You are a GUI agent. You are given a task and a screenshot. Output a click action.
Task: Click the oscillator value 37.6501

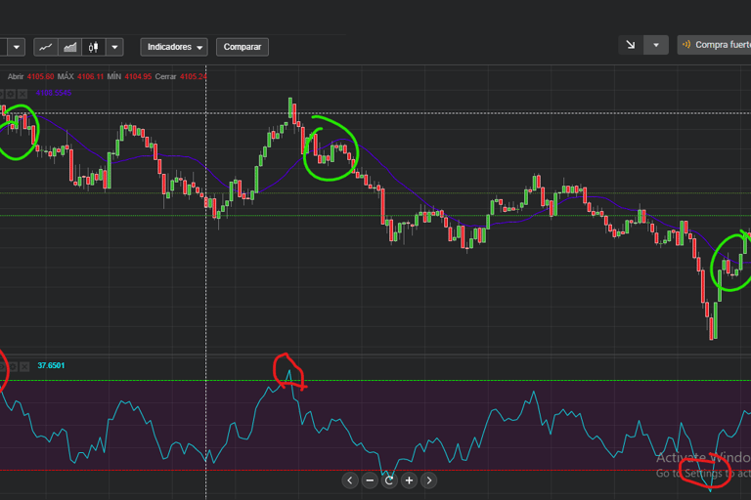pyautogui.click(x=51, y=365)
